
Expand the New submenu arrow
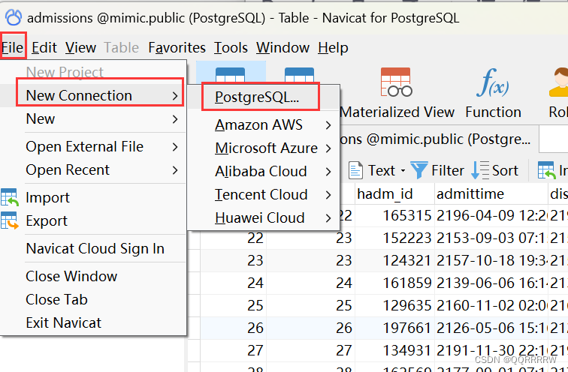[175, 119]
